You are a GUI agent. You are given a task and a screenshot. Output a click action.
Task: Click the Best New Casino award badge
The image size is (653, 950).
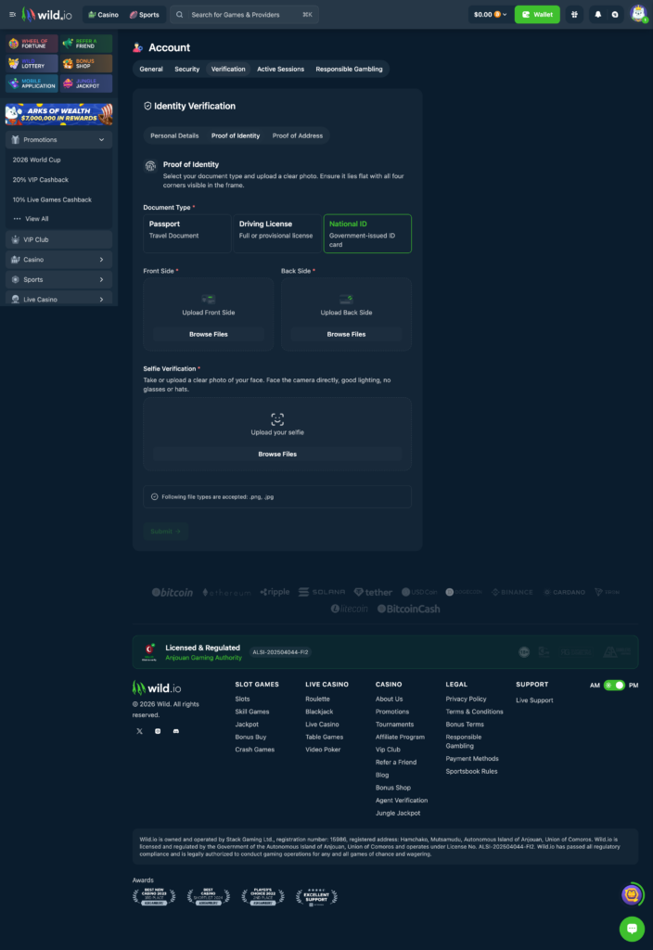(x=154, y=897)
